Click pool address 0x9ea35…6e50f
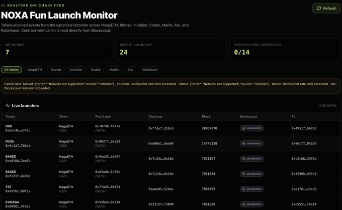 point(108,156)
